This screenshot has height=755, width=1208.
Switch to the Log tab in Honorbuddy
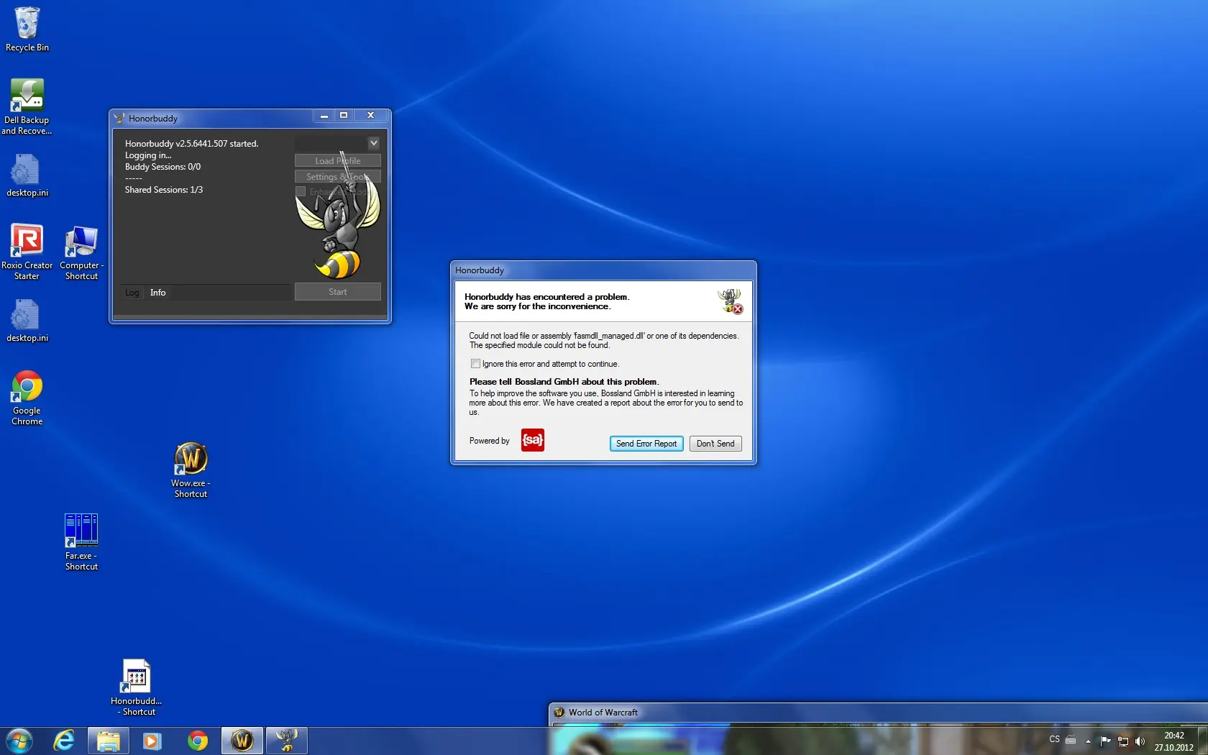[x=132, y=293]
